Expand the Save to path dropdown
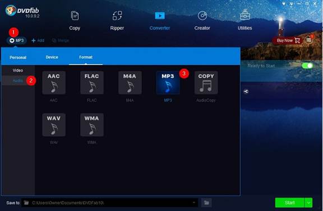 point(193,203)
